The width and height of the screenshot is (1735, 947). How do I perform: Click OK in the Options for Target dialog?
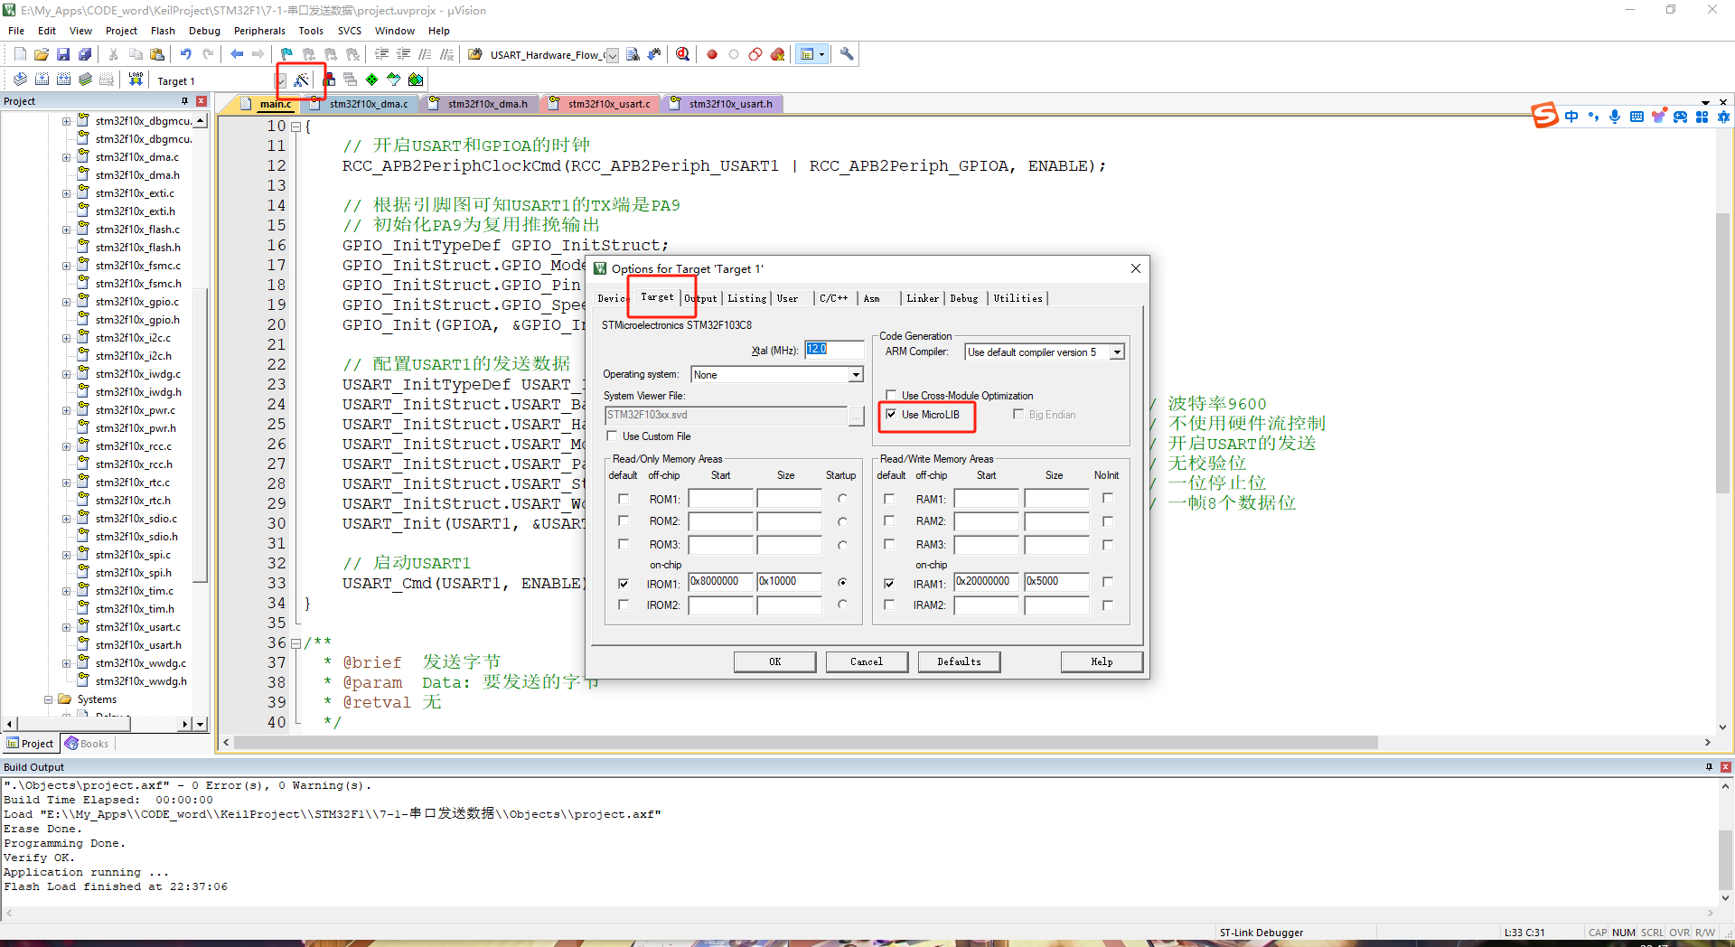(x=774, y=661)
